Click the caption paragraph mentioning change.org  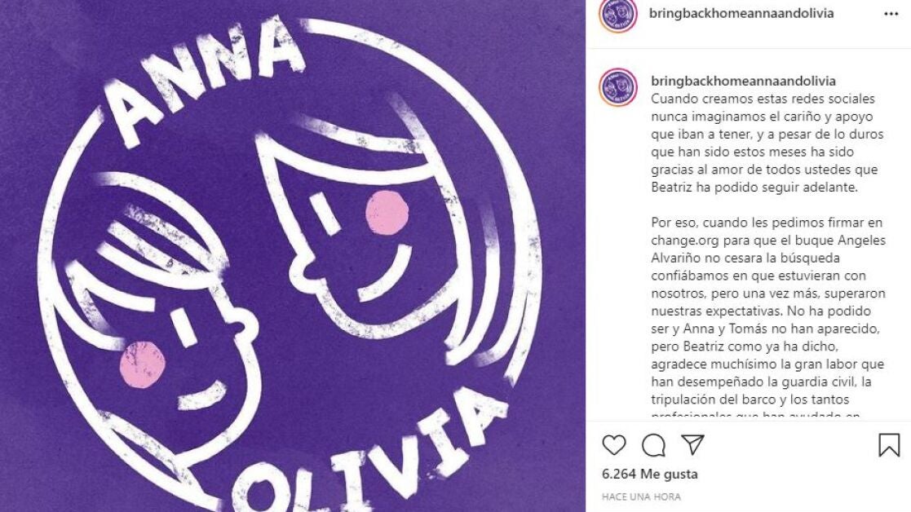click(x=768, y=320)
